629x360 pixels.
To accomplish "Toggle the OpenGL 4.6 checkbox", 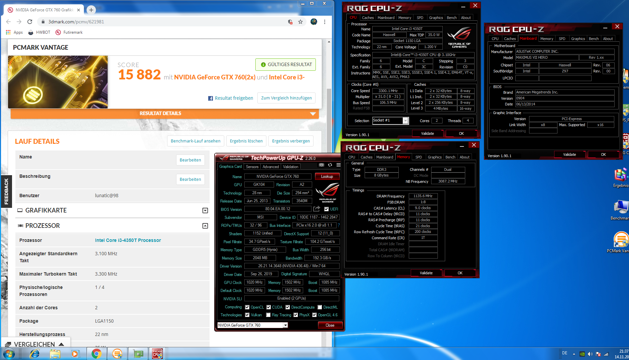I will [314, 315].
